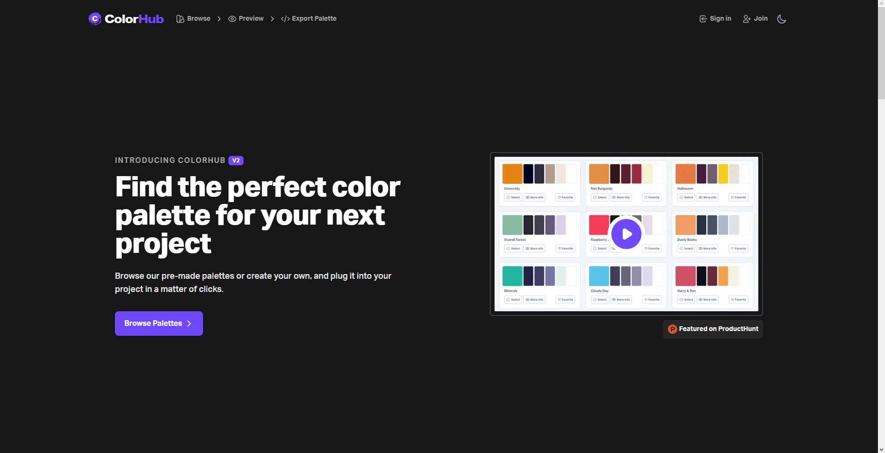885x453 pixels.
Task: Click the page scrollbar up arrow
Action: pyautogui.click(x=881, y=3)
